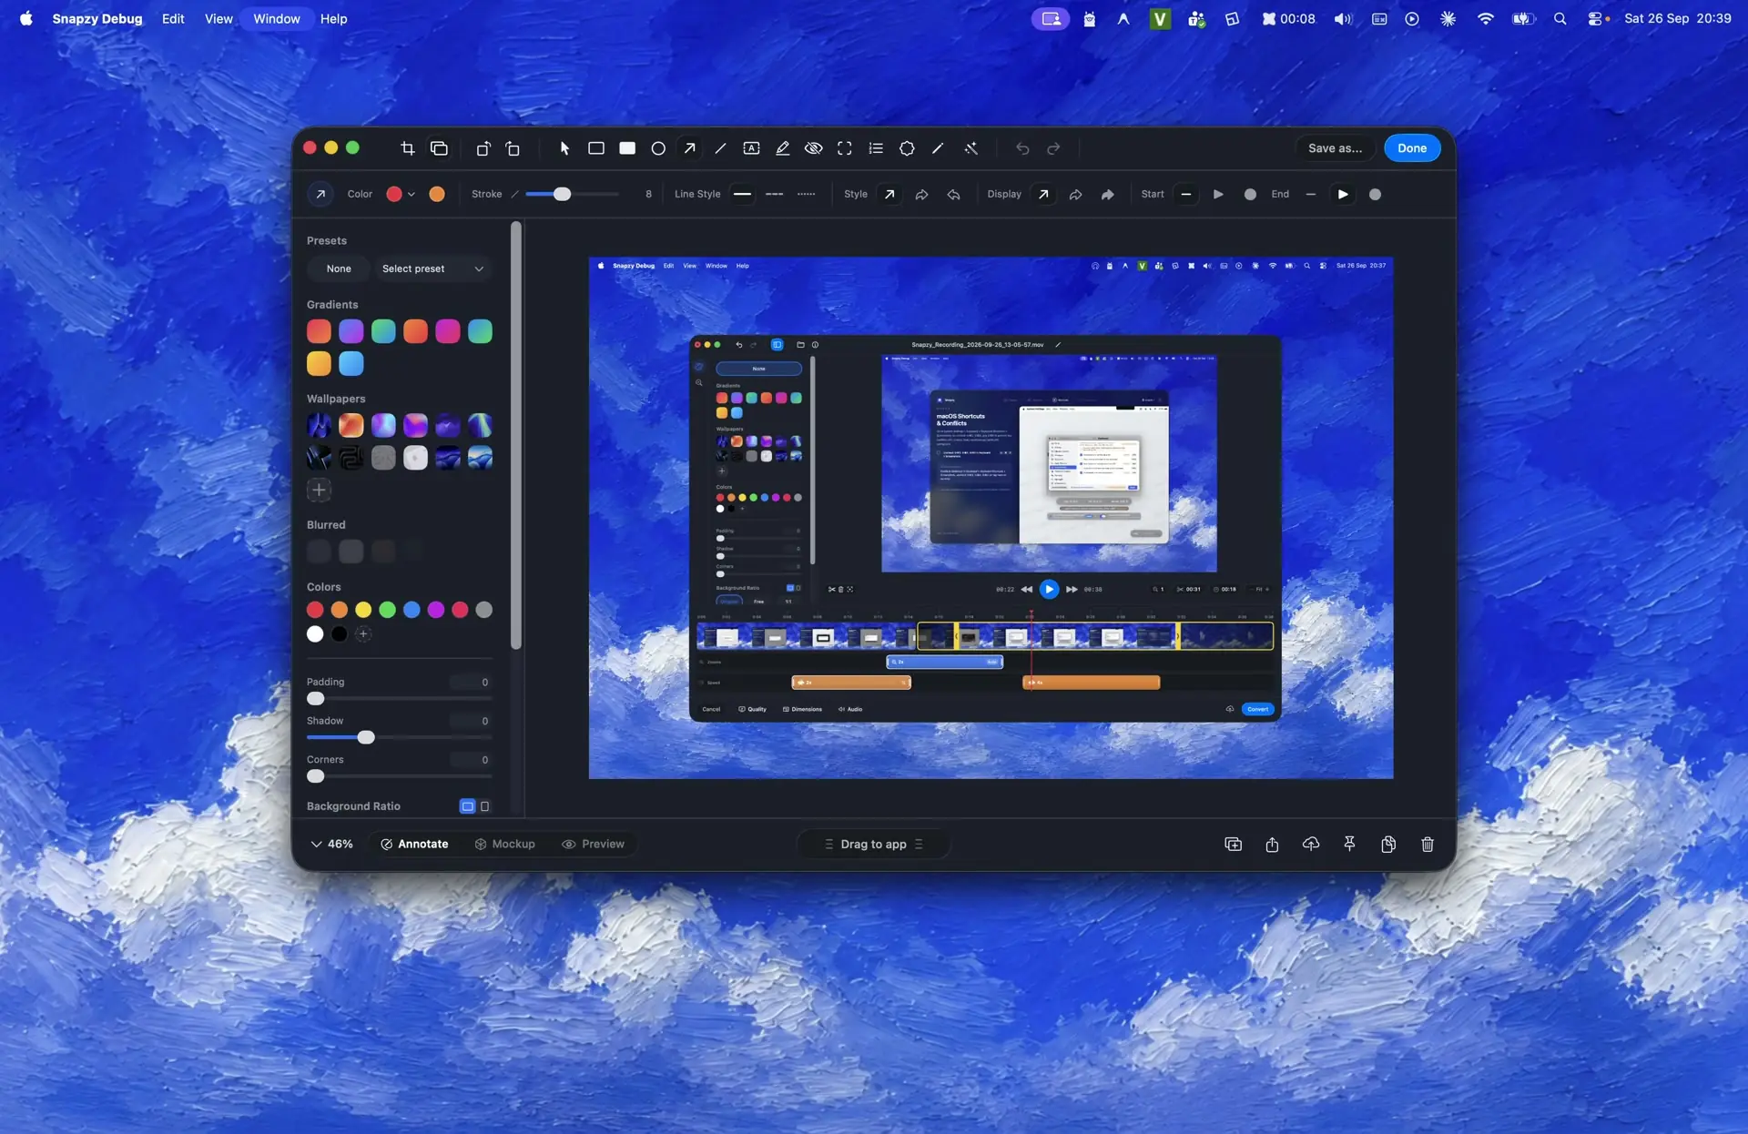Screen dimensions: 1748x1134
Task: Open the Color dropdown chevron
Action: point(412,194)
